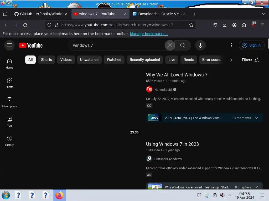Screen dimensions: 269x201
Task: Open Firefox account icon
Action: click(234, 25)
